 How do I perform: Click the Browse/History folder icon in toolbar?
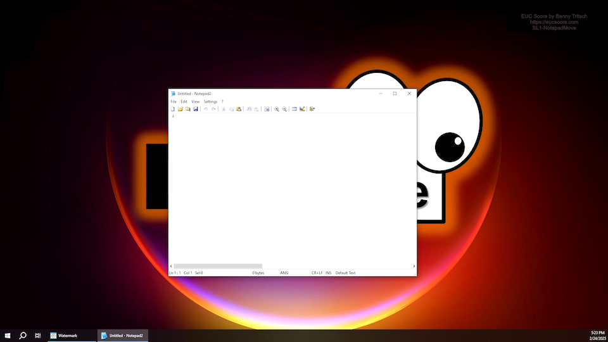(188, 109)
